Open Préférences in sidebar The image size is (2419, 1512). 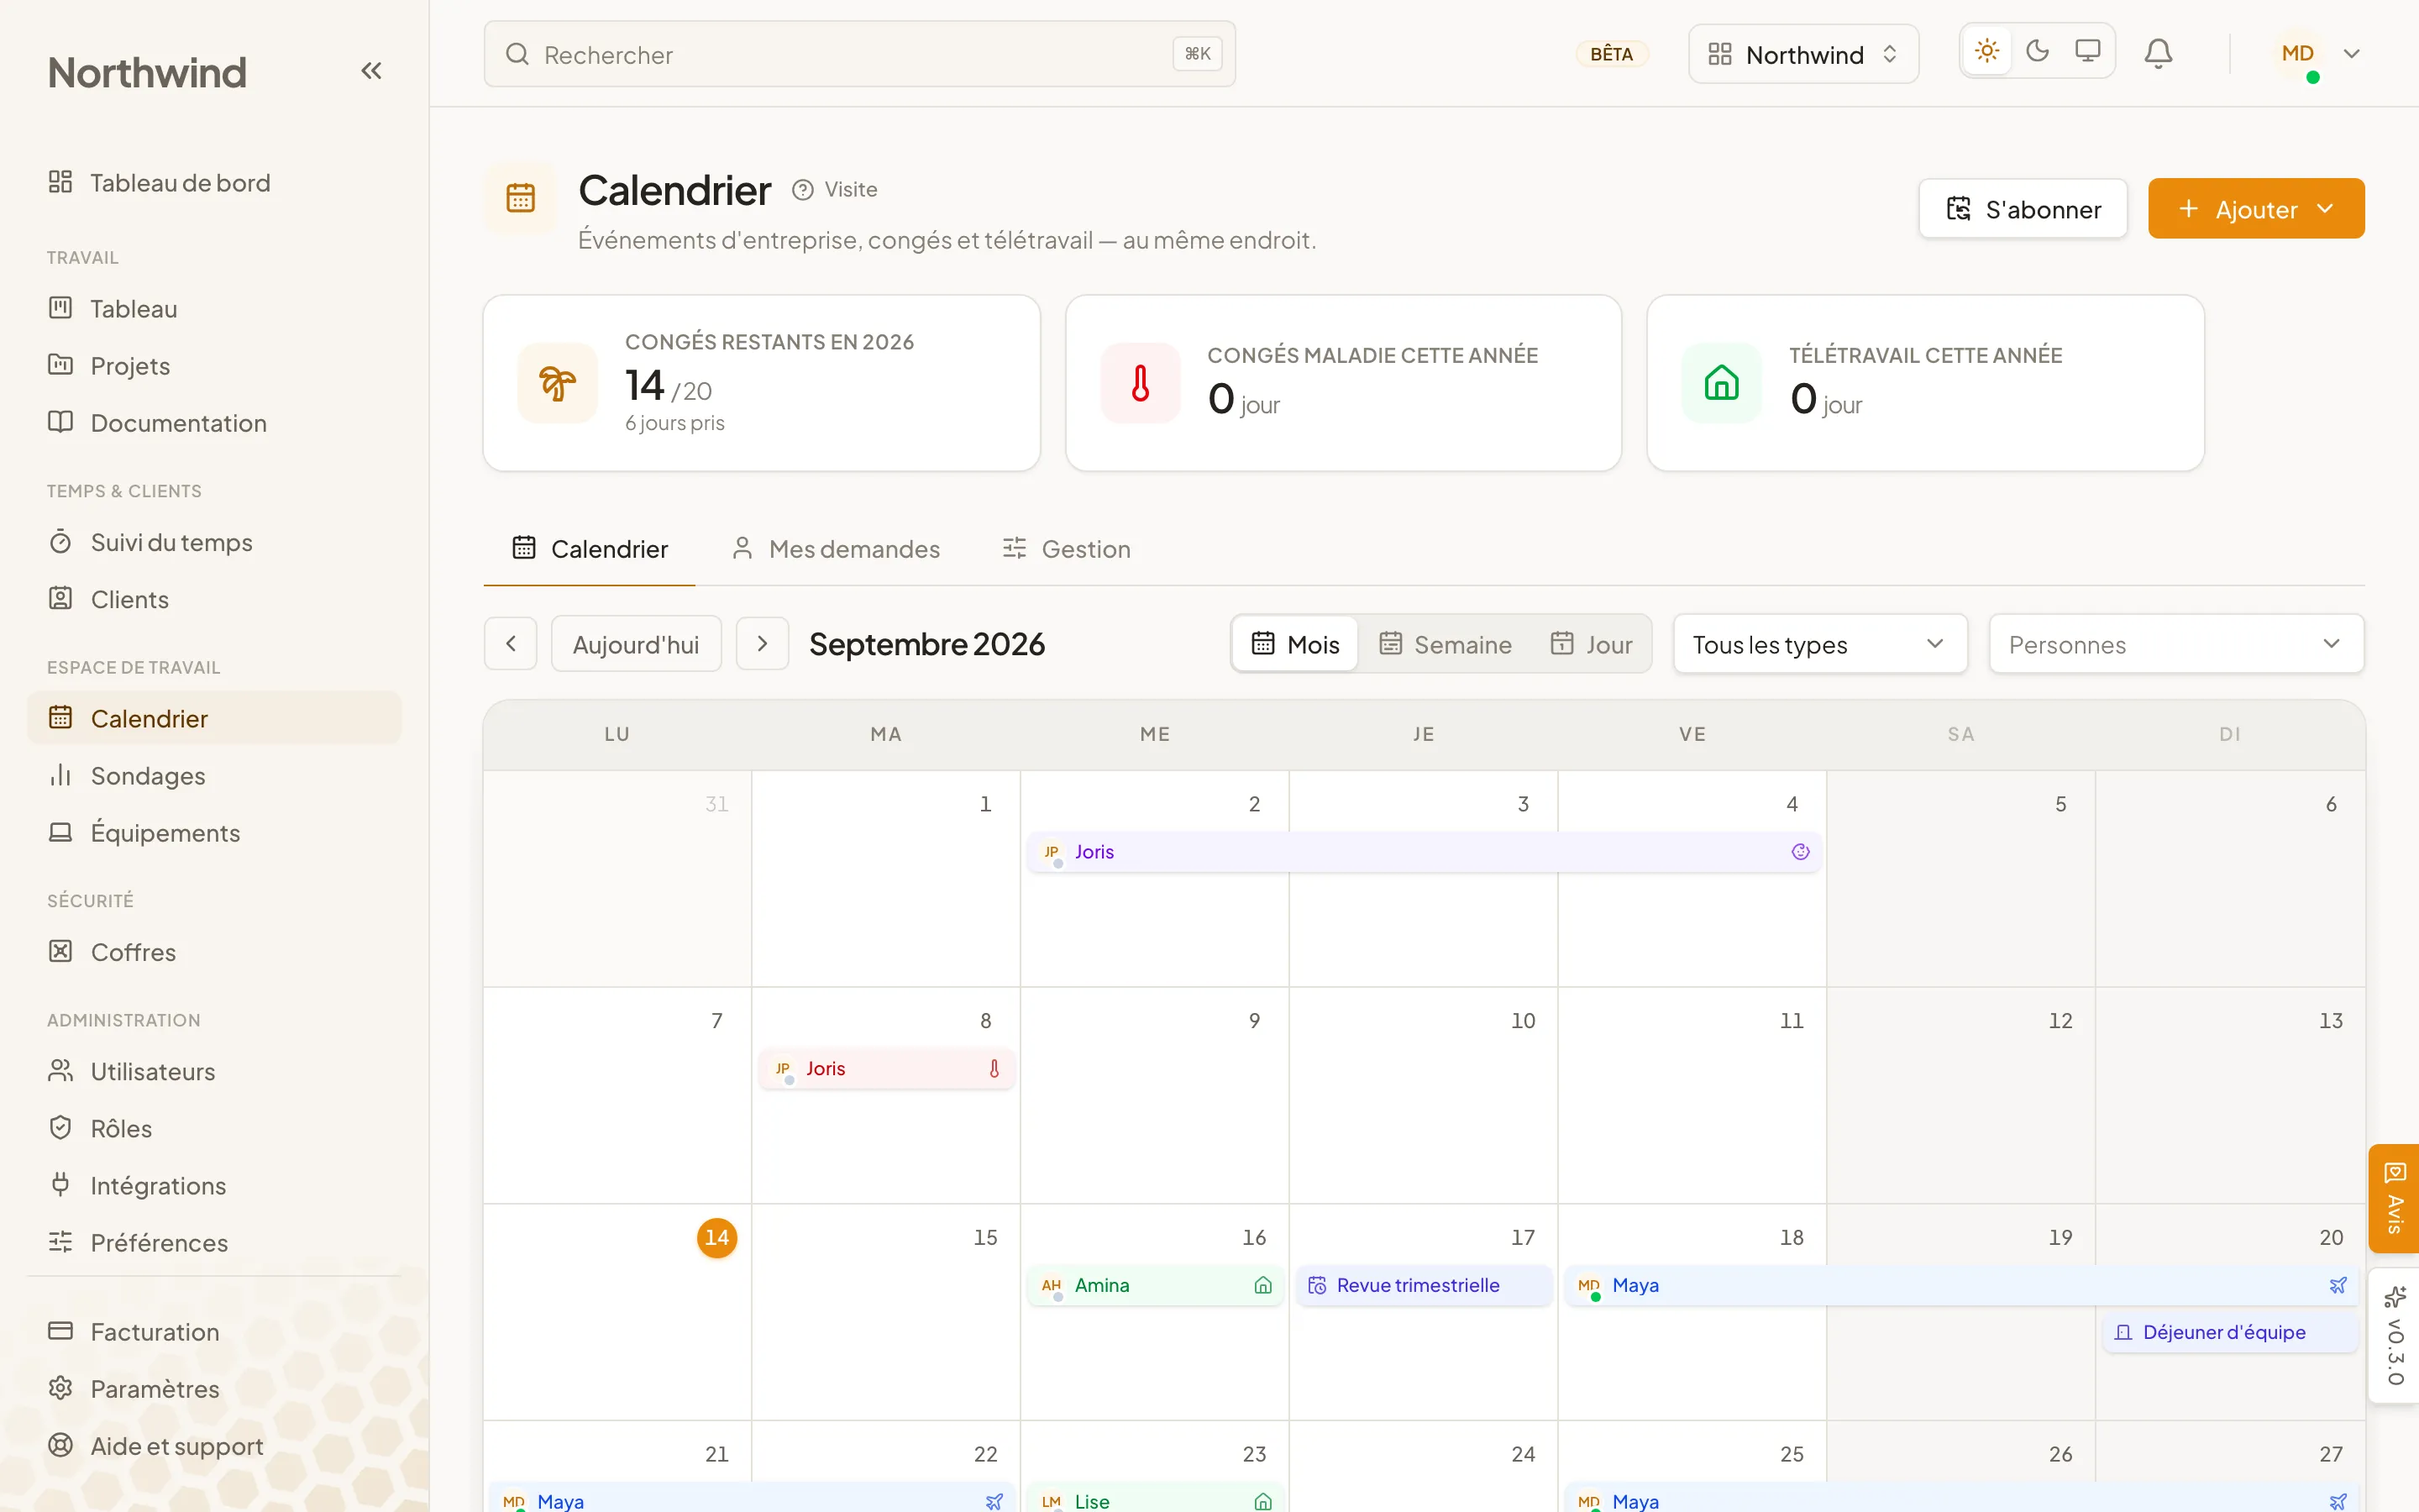click(215, 1242)
